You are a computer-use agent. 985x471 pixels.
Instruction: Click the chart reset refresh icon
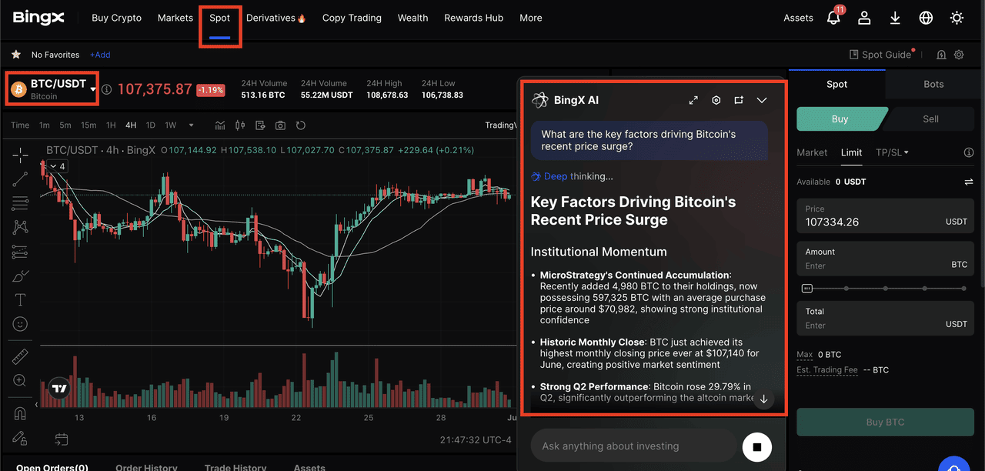(301, 125)
